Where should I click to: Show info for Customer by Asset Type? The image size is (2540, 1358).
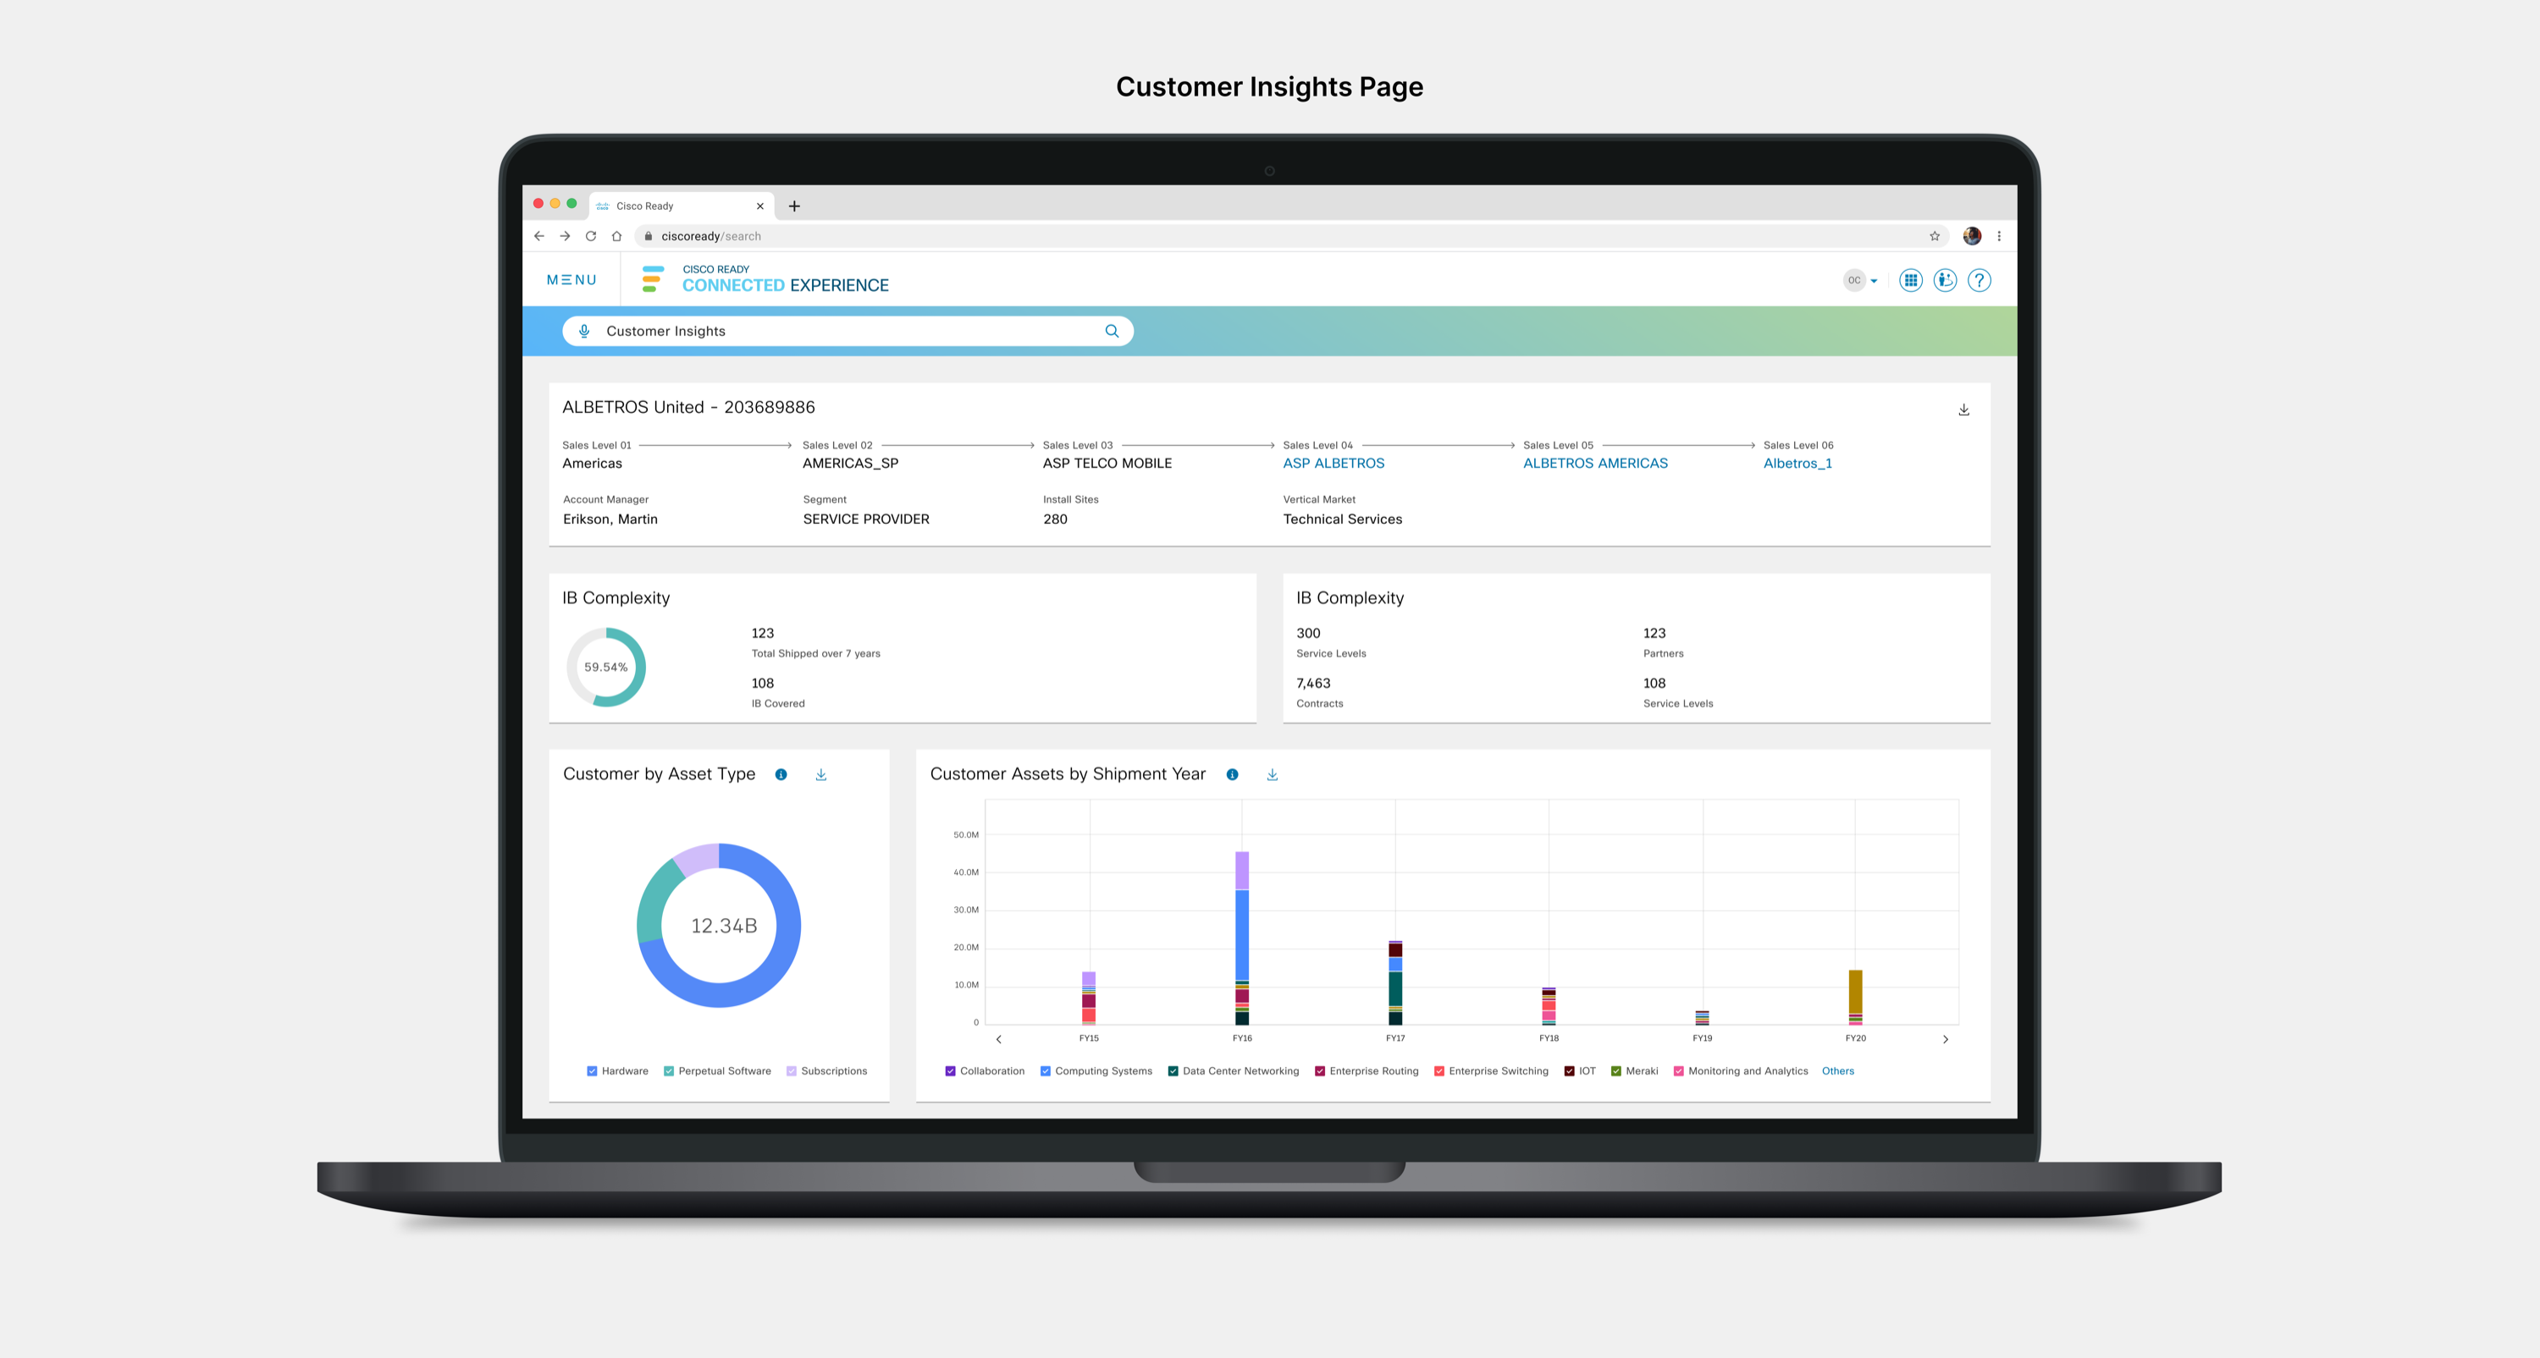[781, 774]
